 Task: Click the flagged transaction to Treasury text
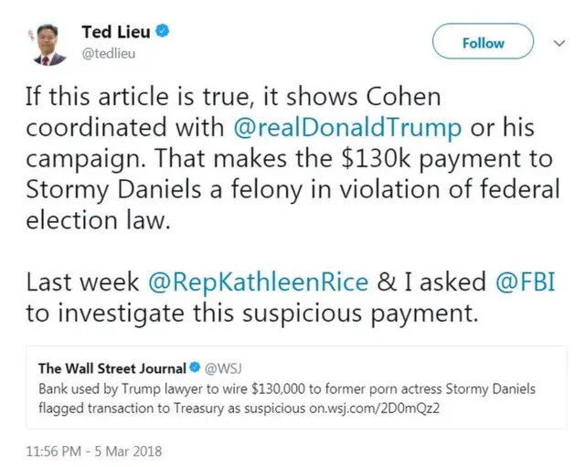pos(174,408)
